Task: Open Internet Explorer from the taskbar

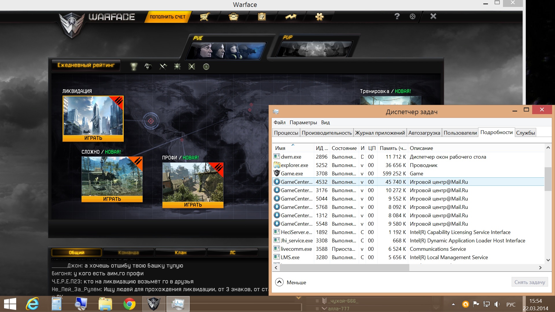Action: [x=32, y=304]
